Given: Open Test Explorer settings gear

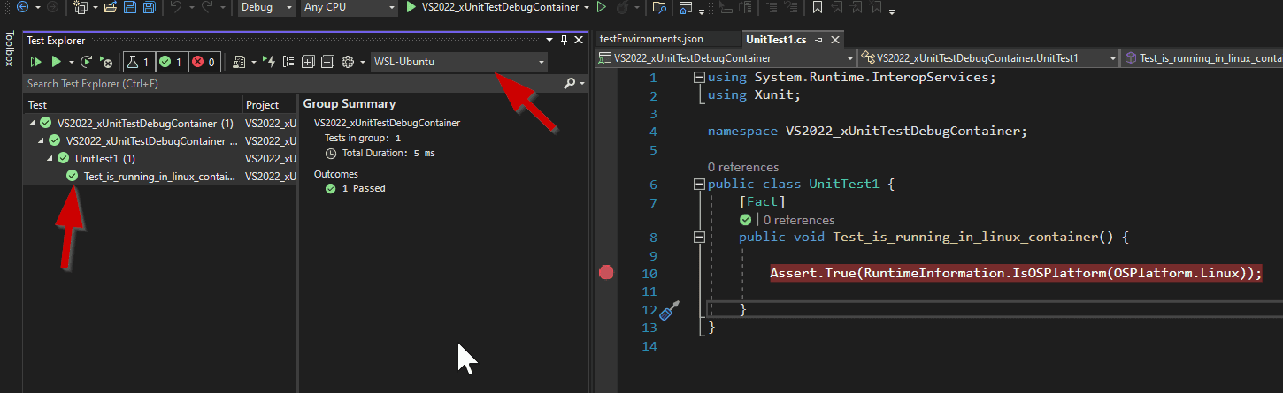Looking at the screenshot, I should (348, 62).
